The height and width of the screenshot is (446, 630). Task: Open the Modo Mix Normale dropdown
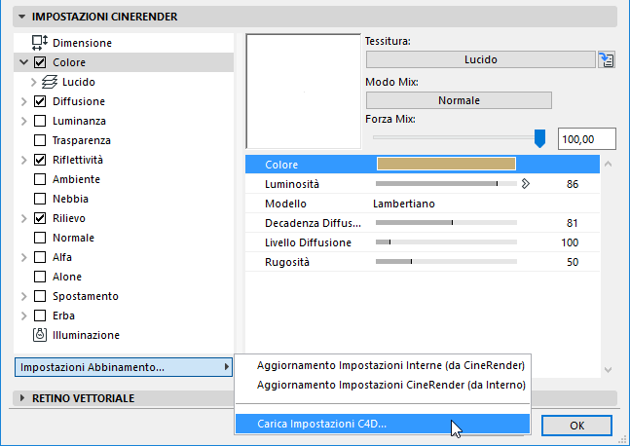point(459,100)
